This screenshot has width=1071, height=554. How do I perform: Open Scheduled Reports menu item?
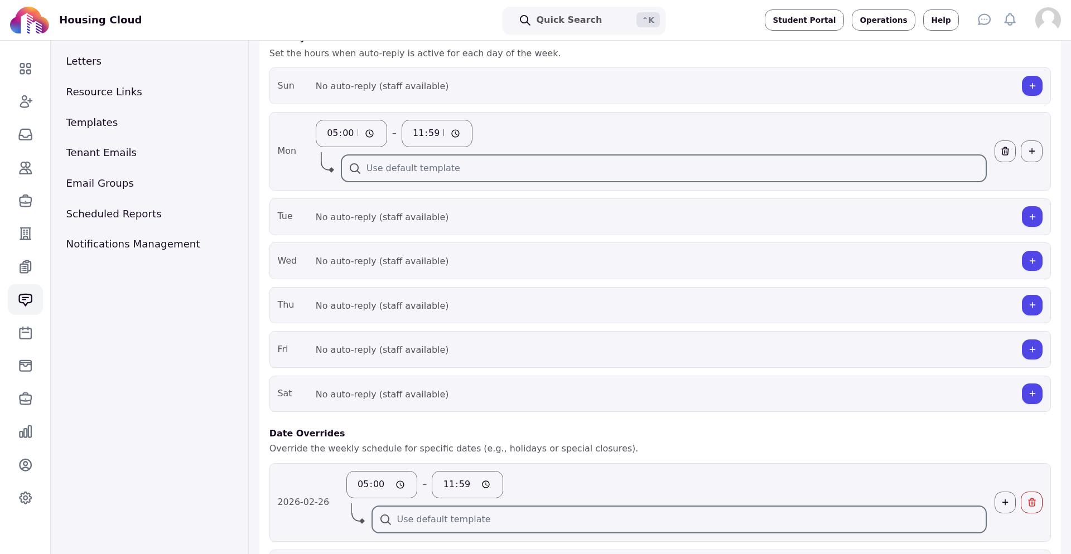114,214
